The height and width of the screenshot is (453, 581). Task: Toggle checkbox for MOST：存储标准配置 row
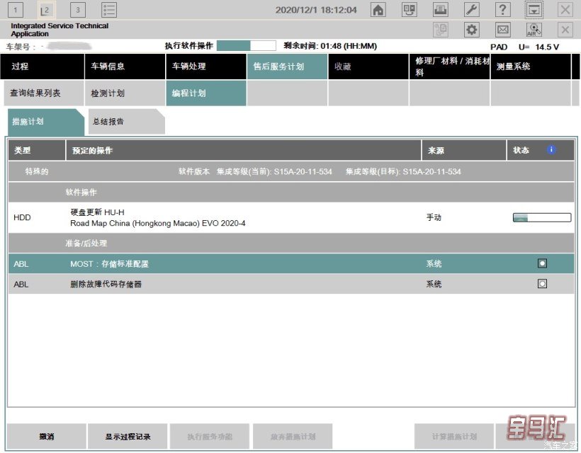tap(542, 263)
